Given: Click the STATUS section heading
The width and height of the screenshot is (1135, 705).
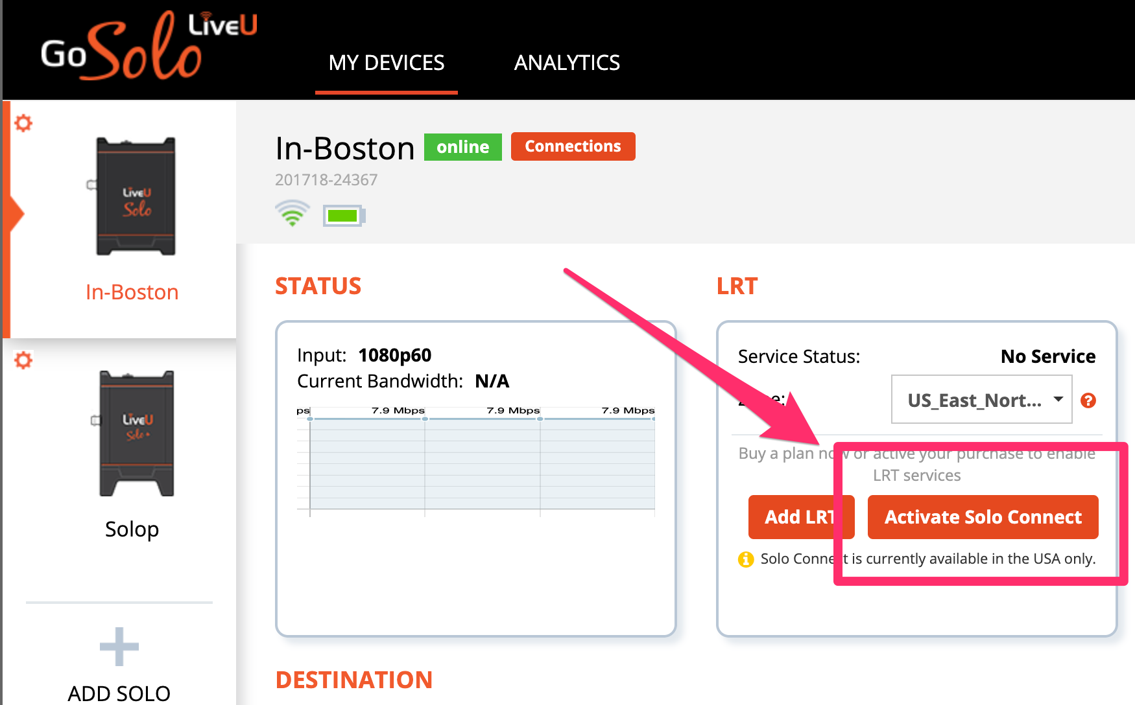Looking at the screenshot, I should coord(318,286).
